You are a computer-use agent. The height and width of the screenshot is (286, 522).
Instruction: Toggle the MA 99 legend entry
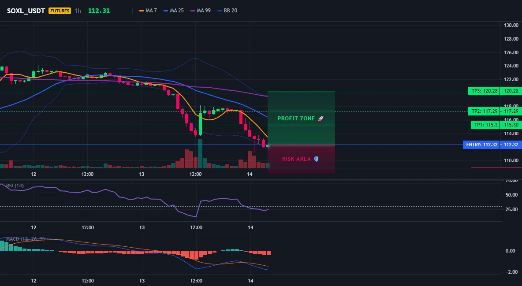201,11
